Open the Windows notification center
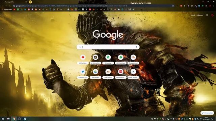Image resolution: width=216 pixels, height=121 pixels. 212,119
